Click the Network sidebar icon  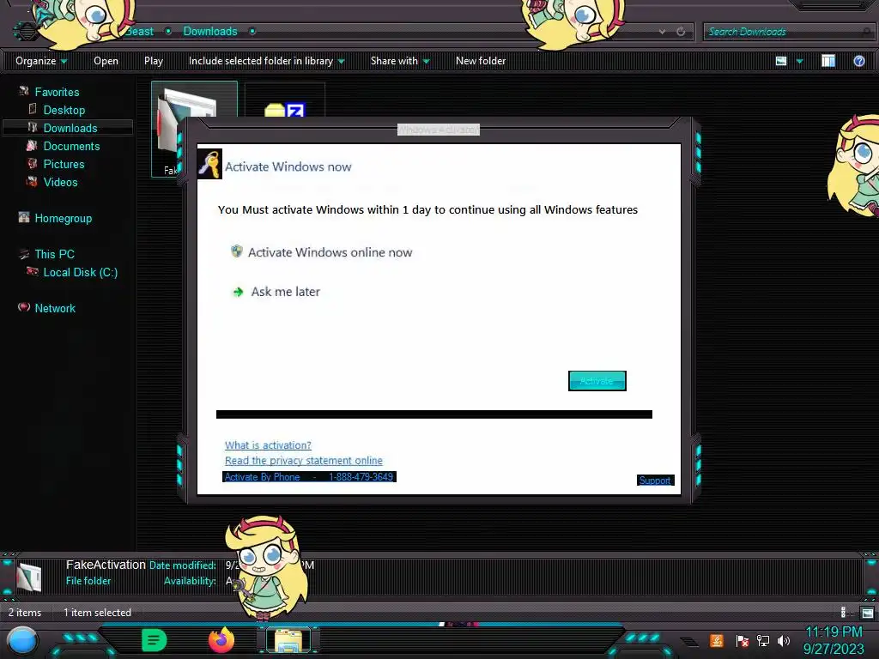(23, 307)
